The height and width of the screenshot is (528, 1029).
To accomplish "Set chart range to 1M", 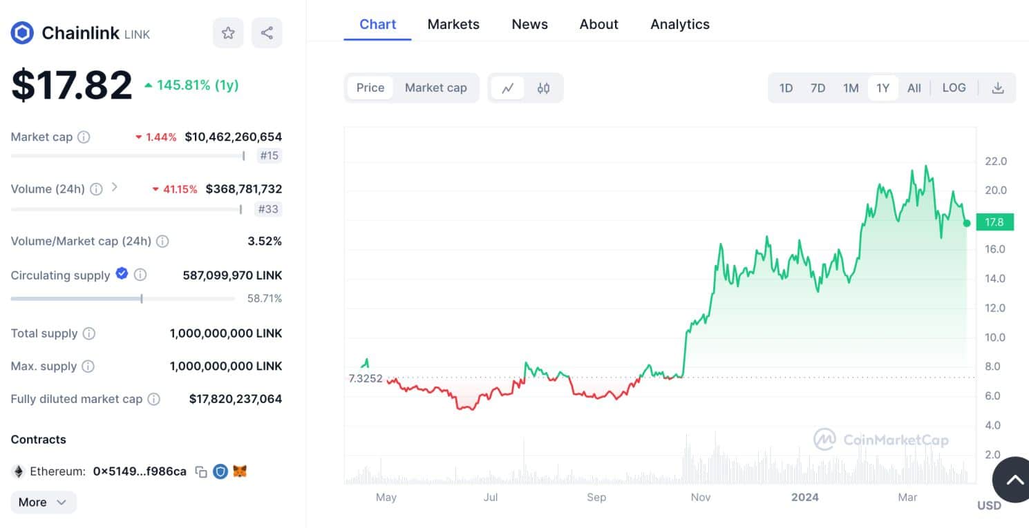I will (x=851, y=88).
